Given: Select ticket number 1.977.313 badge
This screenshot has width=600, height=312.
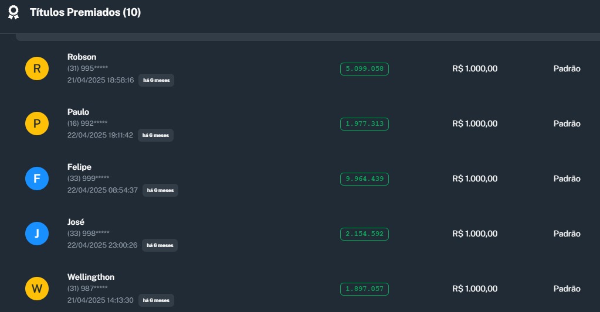Looking at the screenshot, I should click(x=364, y=124).
